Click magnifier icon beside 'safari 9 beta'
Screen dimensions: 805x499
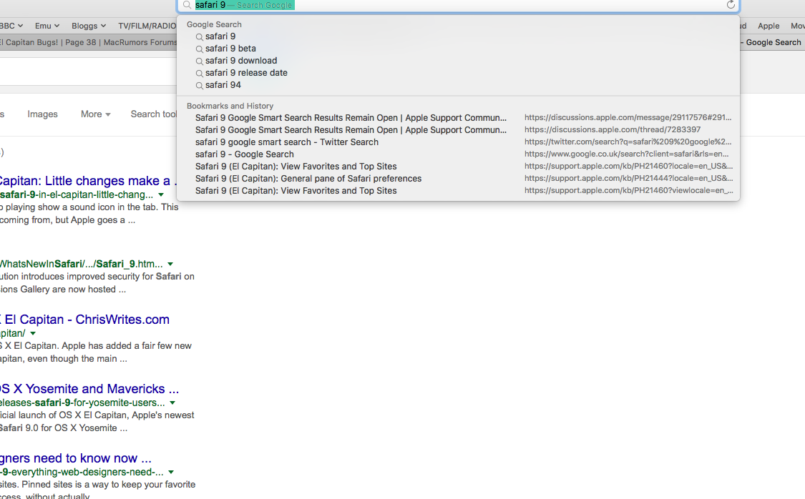[199, 49]
